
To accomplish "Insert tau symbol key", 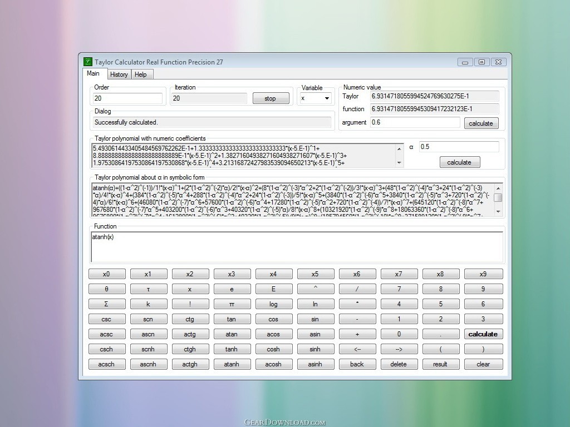I will click(149, 289).
